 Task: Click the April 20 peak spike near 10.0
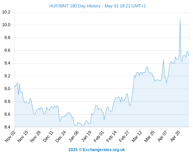click(180, 20)
